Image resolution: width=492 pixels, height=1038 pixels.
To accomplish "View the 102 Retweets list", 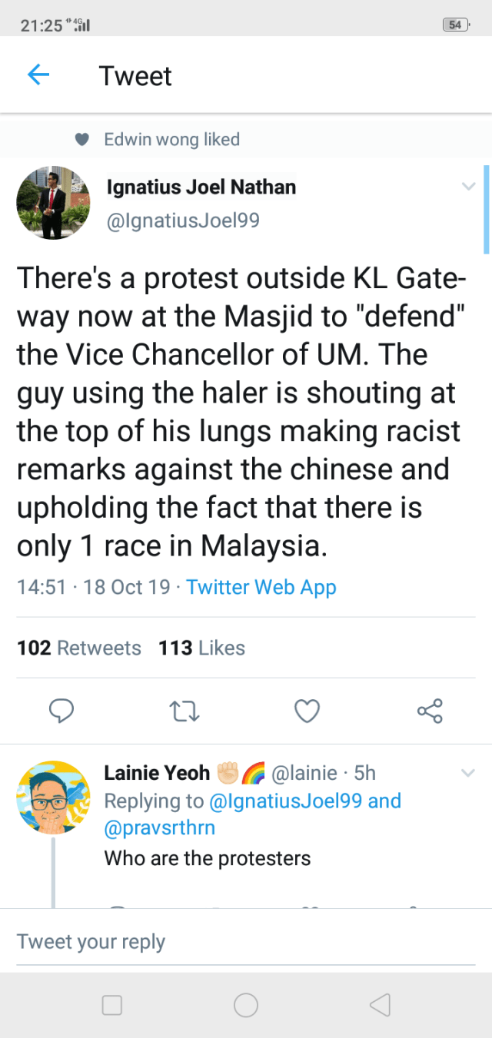I will [79, 648].
